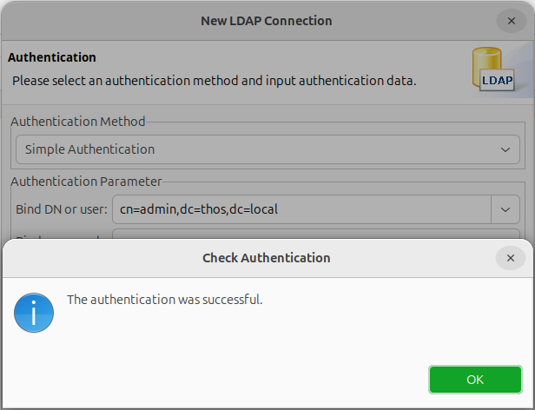Click the LDAP text badge on wizard banner

point(497,81)
